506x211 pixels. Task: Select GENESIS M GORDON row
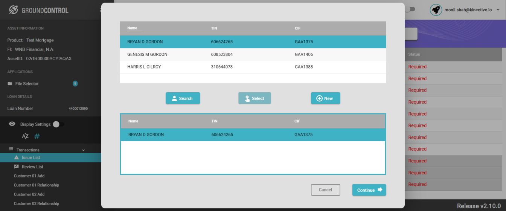253,55
